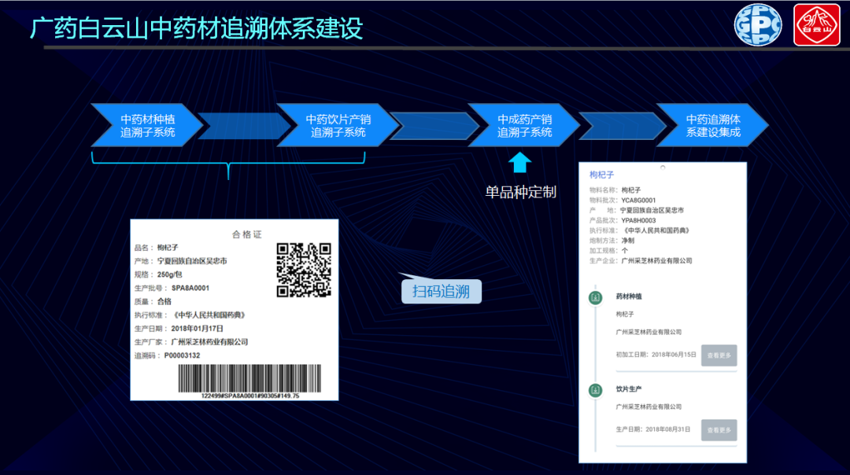
Task: Click the barcode on the certificate
Action: (250, 378)
